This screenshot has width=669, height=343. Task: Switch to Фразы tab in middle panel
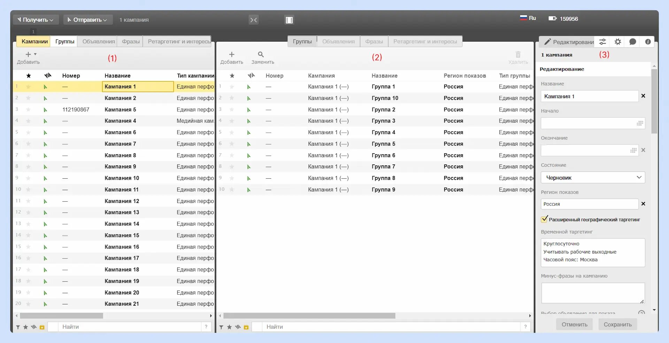[x=374, y=41]
